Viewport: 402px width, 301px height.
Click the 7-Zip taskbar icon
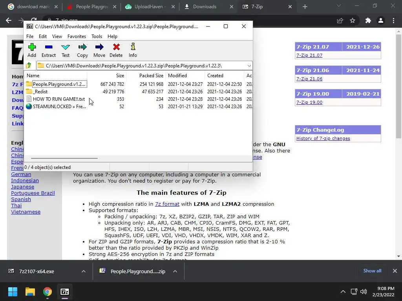point(65,292)
